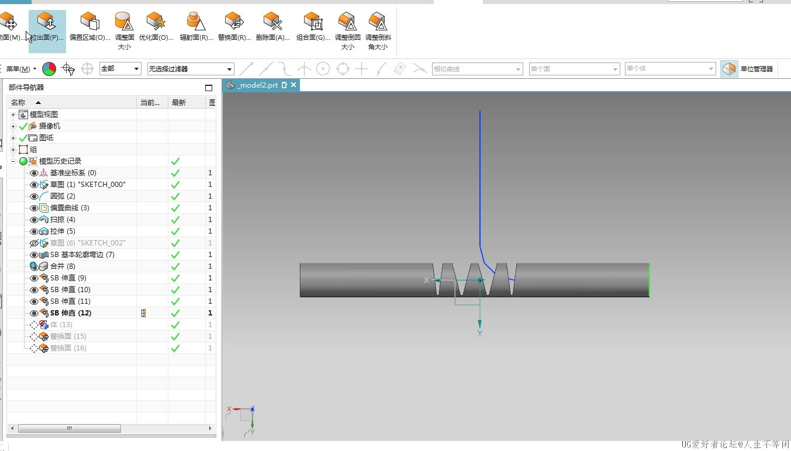Toggle visibility of 偏置曲线 (3)
791x451 pixels.
pyautogui.click(x=34, y=208)
